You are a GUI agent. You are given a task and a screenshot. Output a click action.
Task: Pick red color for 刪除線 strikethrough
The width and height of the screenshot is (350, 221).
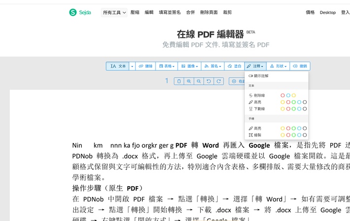point(283,95)
